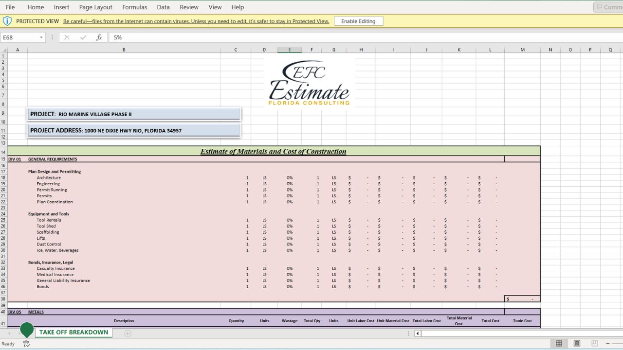Select the TAKE OFF BREAKDOWN sheet tab

tap(73, 332)
